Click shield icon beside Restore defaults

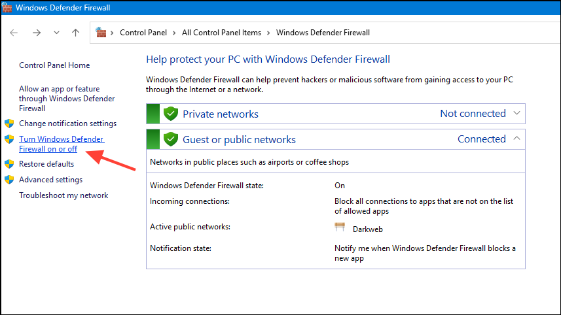click(9, 164)
